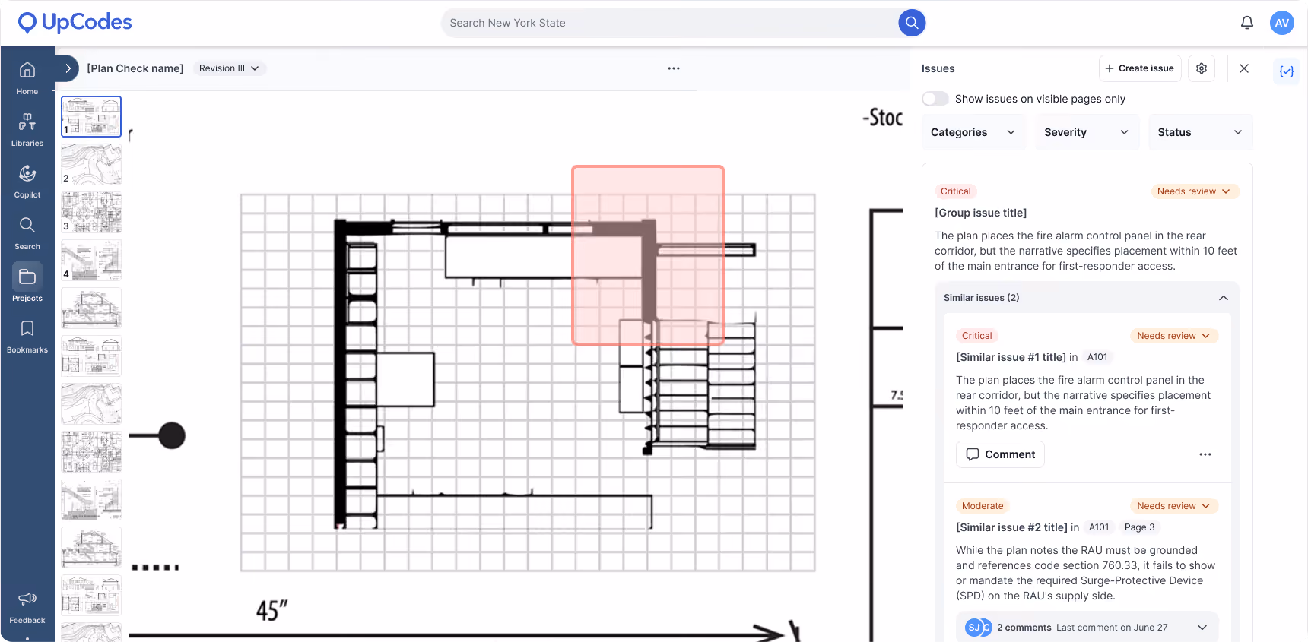The height and width of the screenshot is (642, 1308).
Task: Click Critical badge on group issue
Action: coord(956,191)
